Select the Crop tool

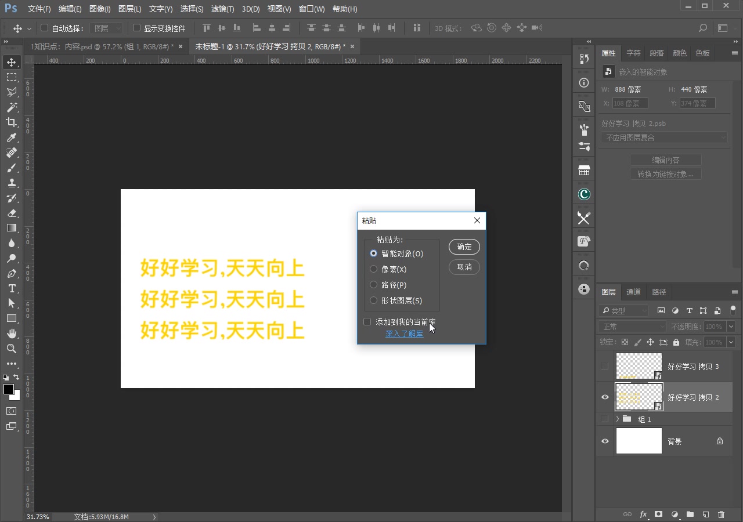[x=12, y=122]
